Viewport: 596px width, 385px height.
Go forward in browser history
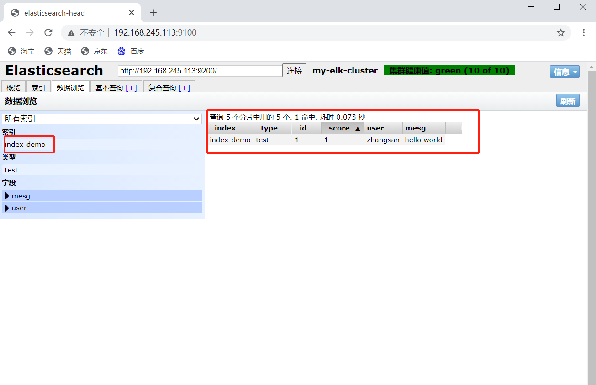30,32
